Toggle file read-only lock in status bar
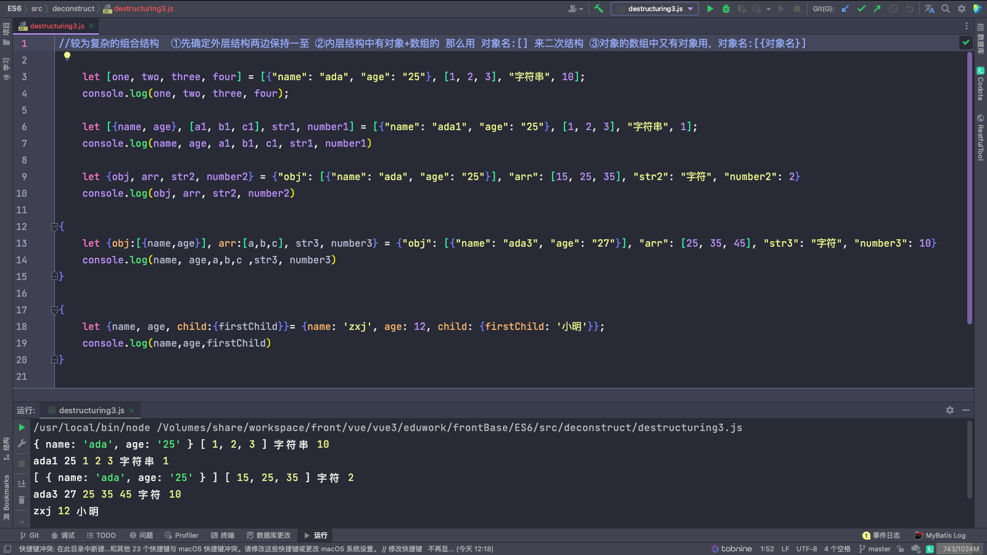 point(901,549)
